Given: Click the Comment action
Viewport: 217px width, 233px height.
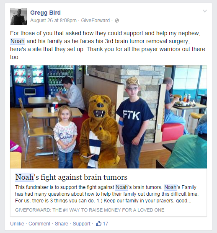Looking at the screenshot, I should [x=39, y=224].
